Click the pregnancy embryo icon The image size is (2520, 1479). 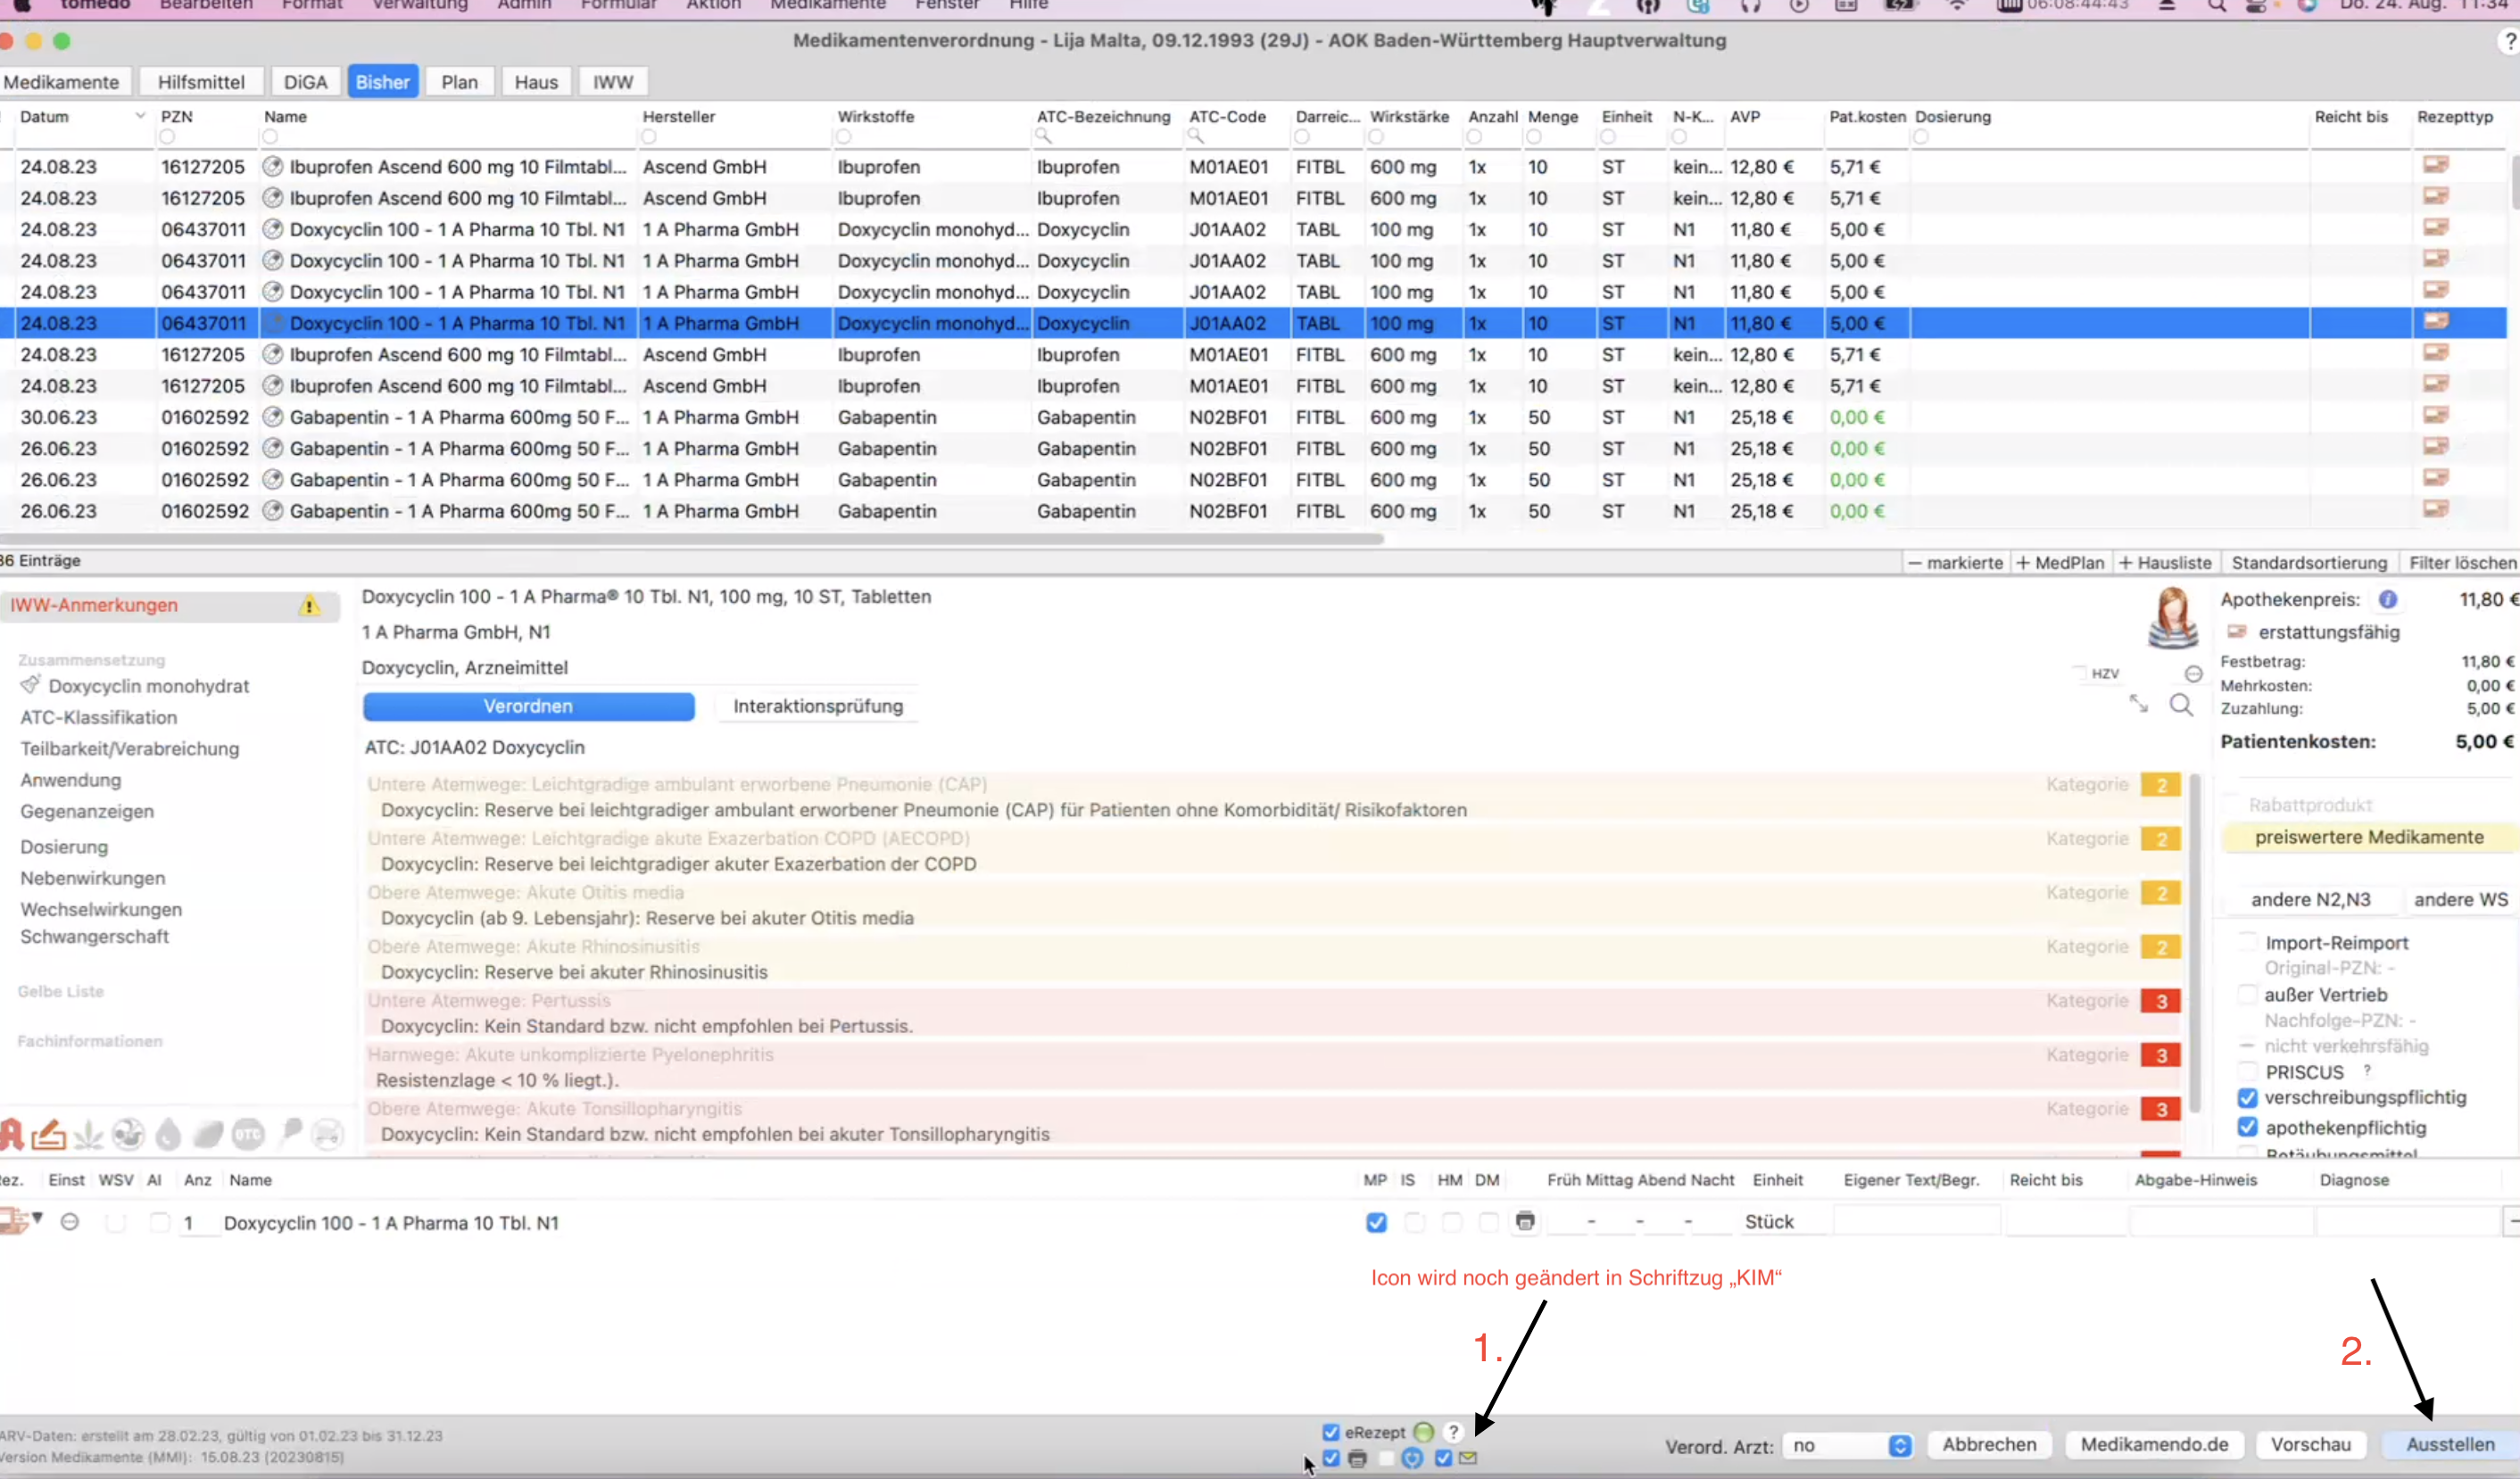[x=128, y=1135]
